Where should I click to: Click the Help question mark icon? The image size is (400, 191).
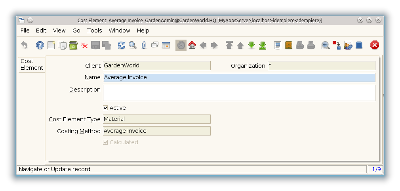pyautogui.click(x=40, y=45)
